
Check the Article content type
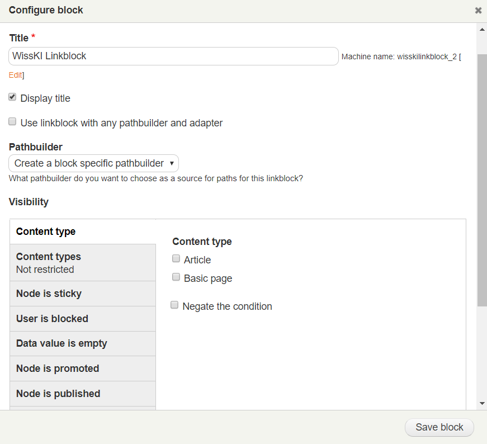(176, 259)
